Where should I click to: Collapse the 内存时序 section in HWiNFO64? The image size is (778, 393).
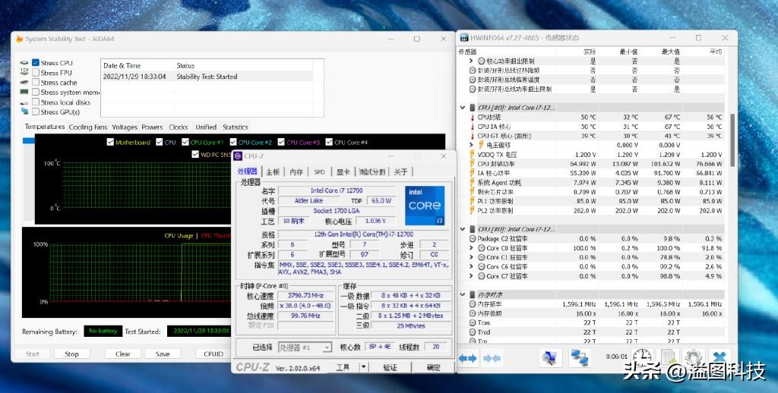(x=463, y=294)
